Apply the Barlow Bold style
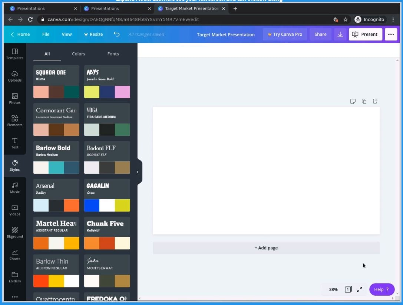 point(56,157)
